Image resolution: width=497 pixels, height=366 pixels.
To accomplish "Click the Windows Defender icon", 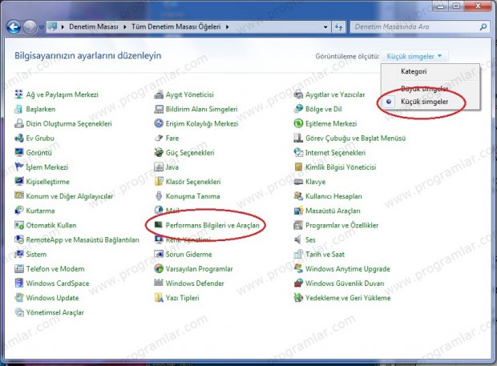I will click(x=159, y=283).
